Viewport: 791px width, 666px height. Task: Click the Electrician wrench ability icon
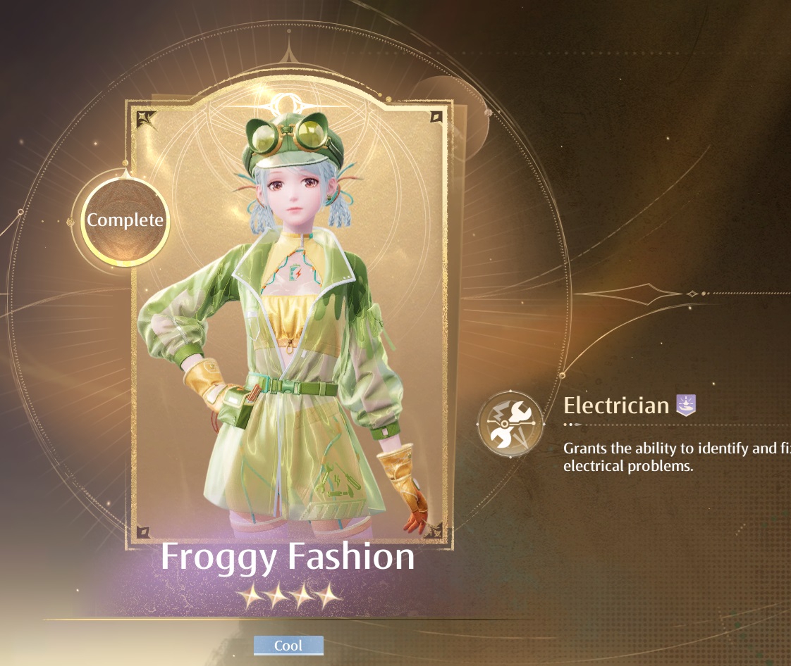(510, 425)
